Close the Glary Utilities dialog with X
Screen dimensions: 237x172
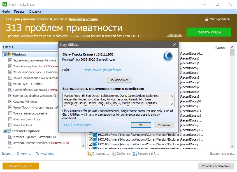174,45
